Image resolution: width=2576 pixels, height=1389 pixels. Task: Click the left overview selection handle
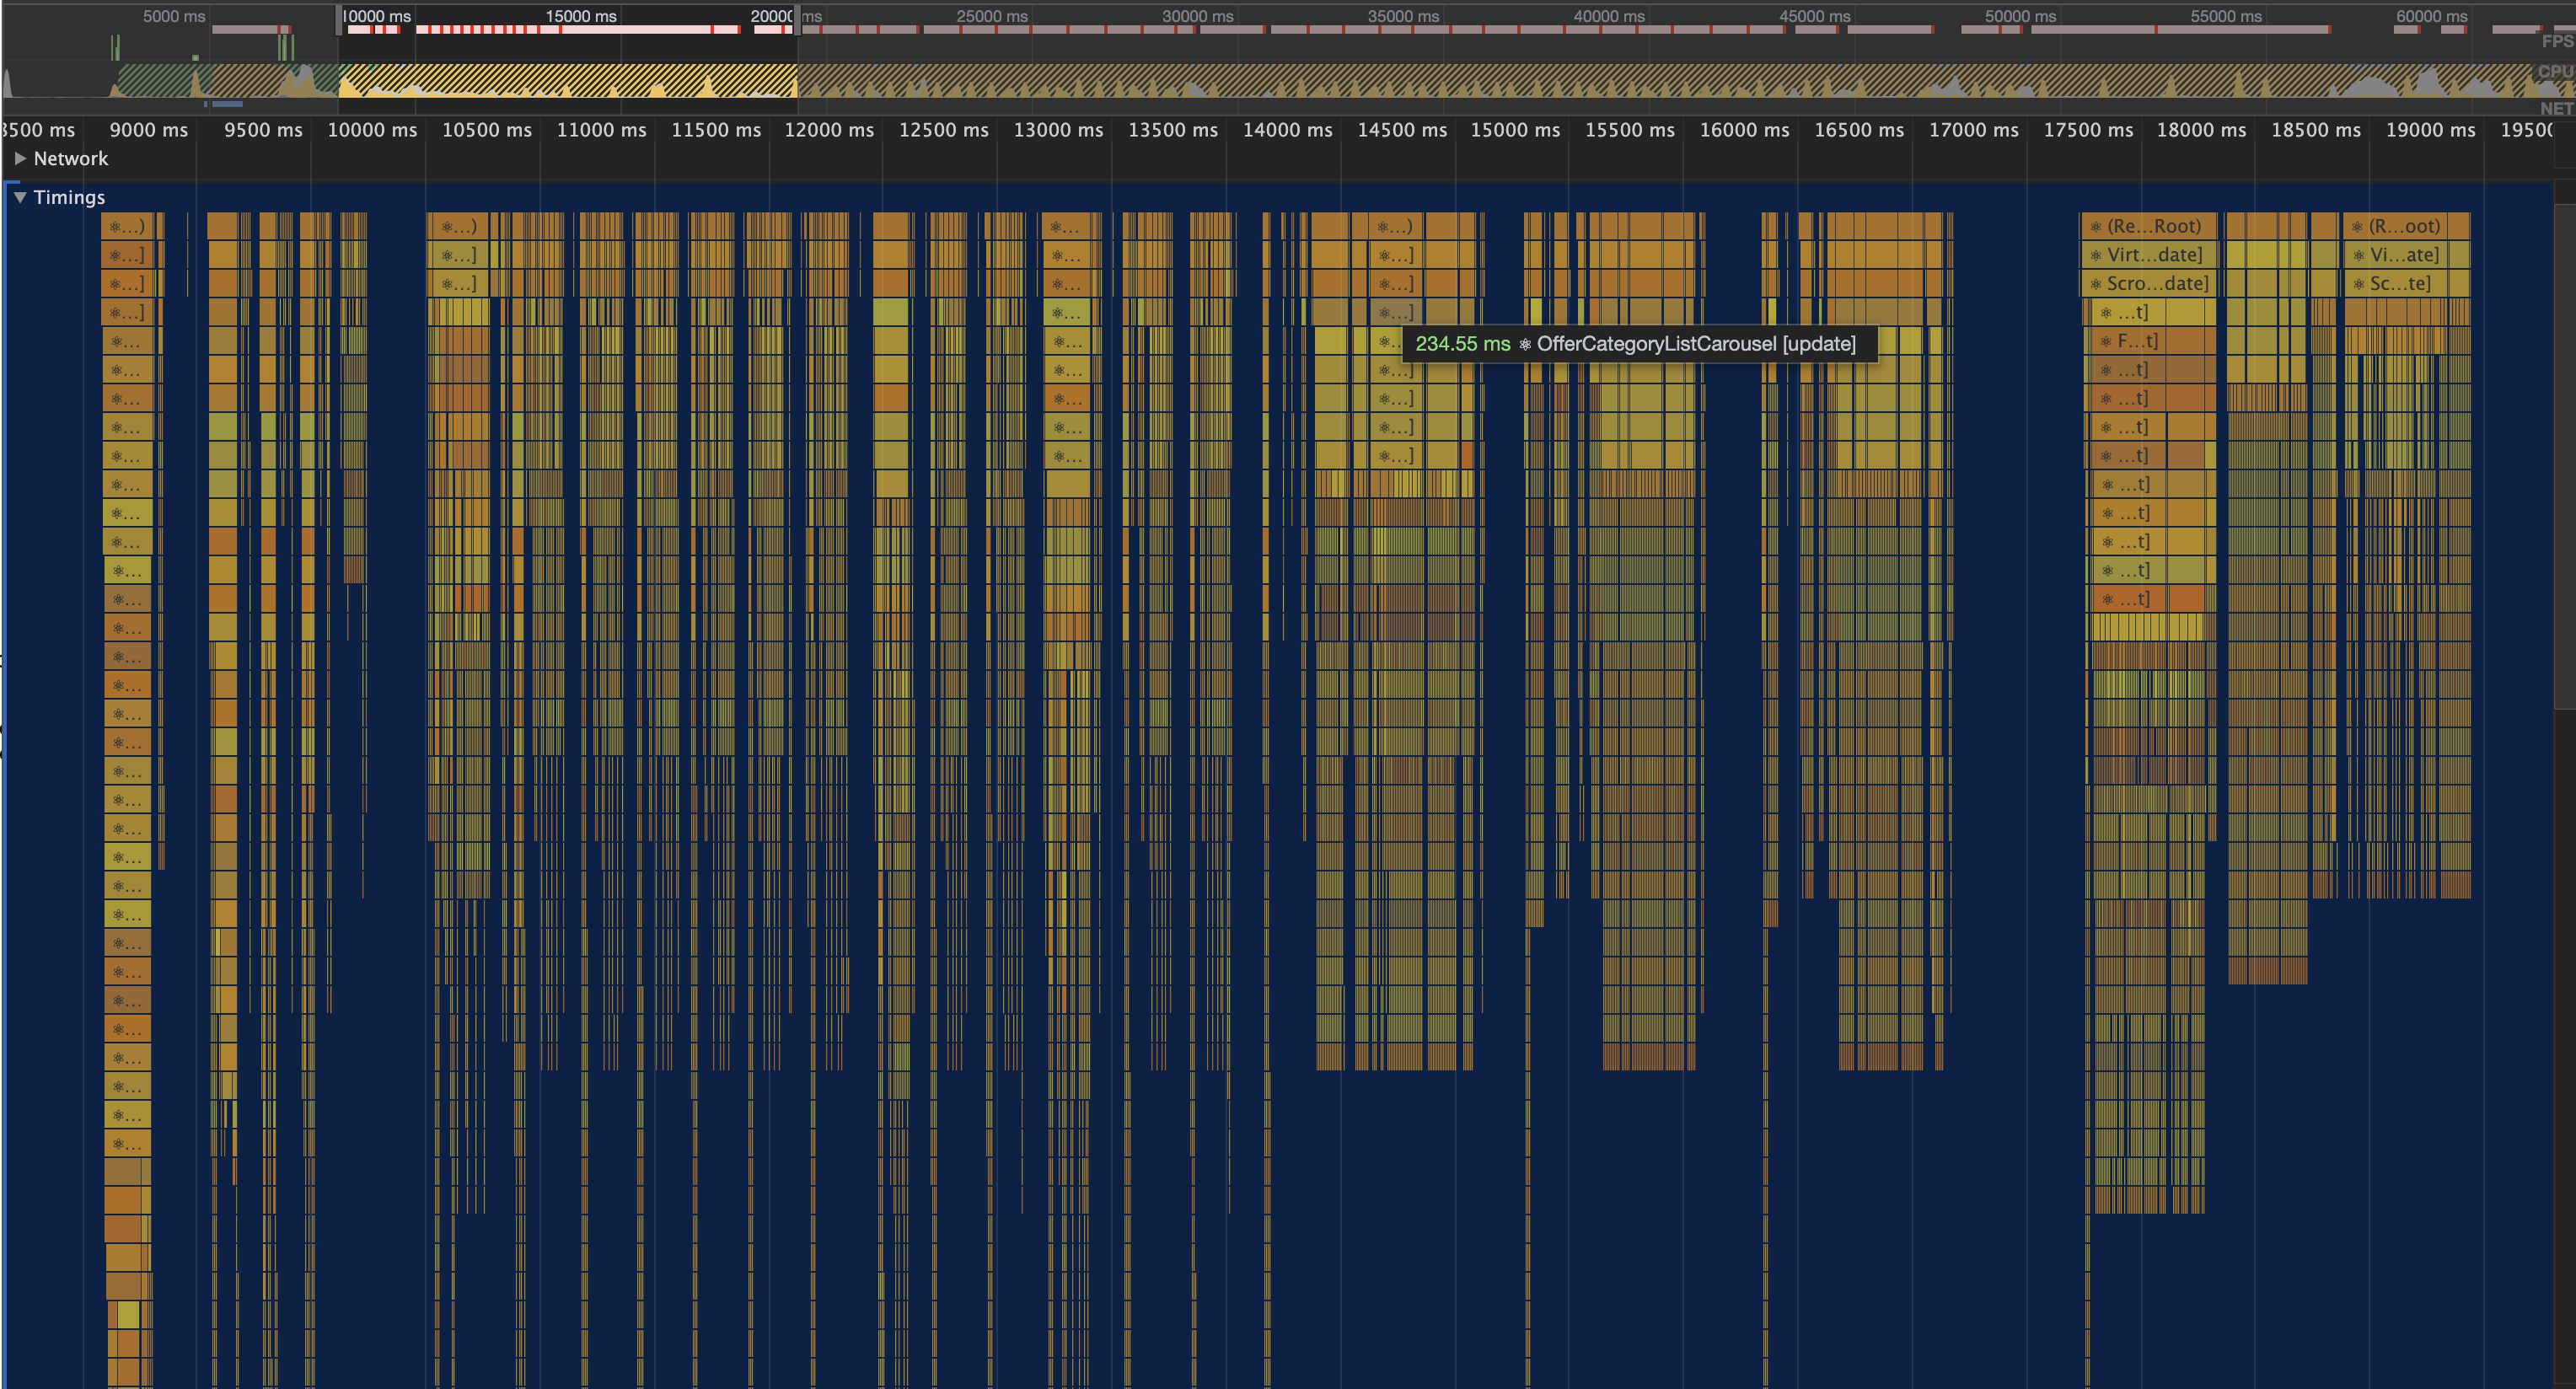tap(339, 20)
